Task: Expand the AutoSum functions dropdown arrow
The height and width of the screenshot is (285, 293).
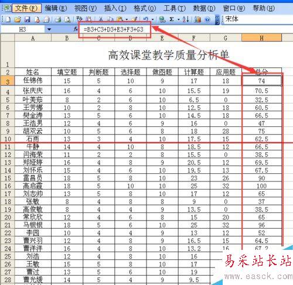Action: coord(179,19)
